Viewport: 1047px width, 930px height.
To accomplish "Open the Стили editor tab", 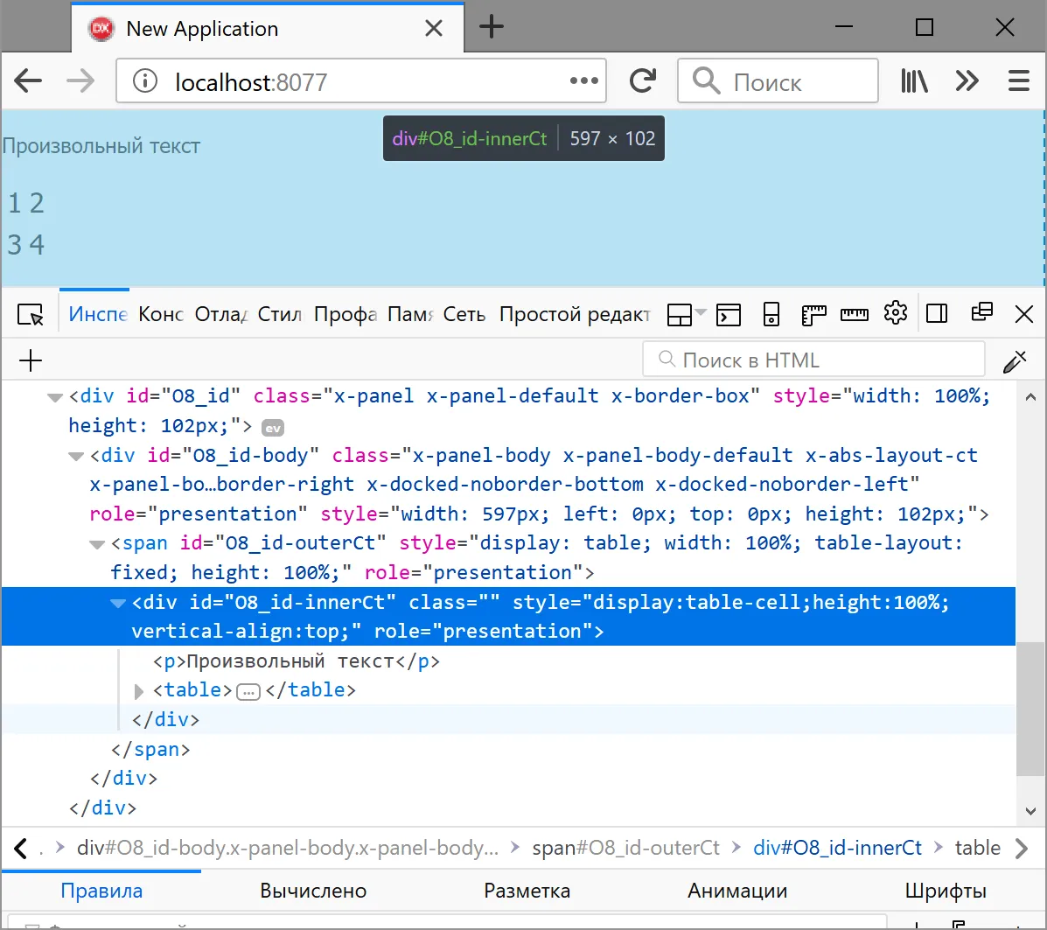I will (x=279, y=314).
